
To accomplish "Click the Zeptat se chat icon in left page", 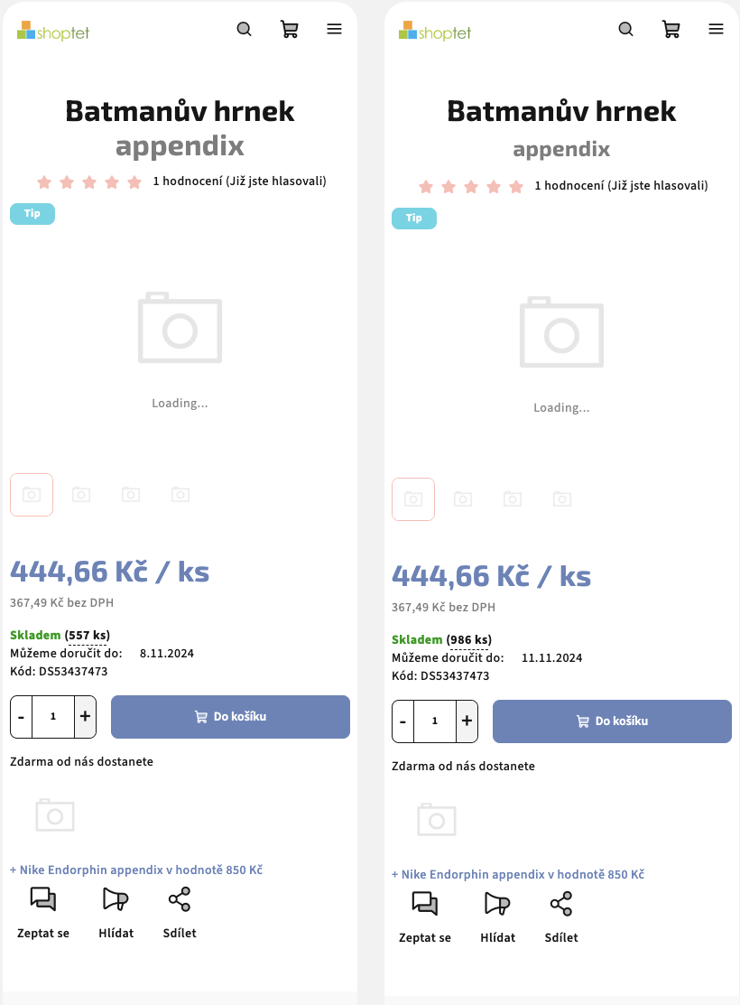I will pos(43,899).
